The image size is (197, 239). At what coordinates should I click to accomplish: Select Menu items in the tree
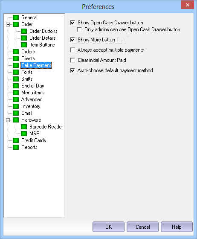click(x=33, y=93)
